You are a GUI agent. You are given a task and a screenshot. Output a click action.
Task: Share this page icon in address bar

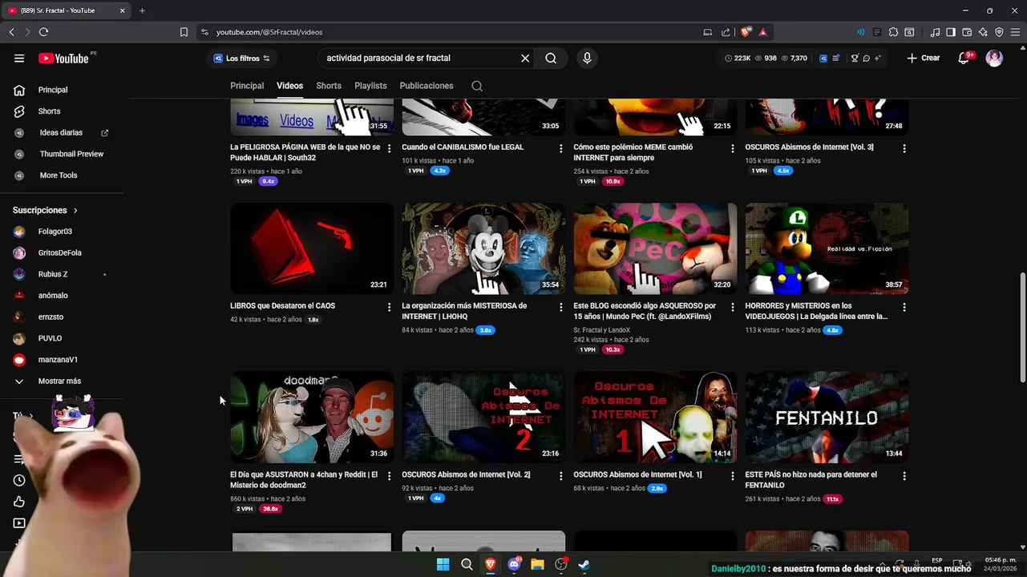click(726, 32)
